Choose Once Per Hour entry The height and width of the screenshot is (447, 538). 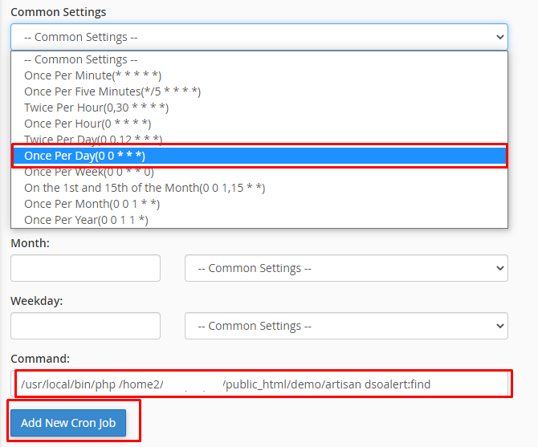88,124
